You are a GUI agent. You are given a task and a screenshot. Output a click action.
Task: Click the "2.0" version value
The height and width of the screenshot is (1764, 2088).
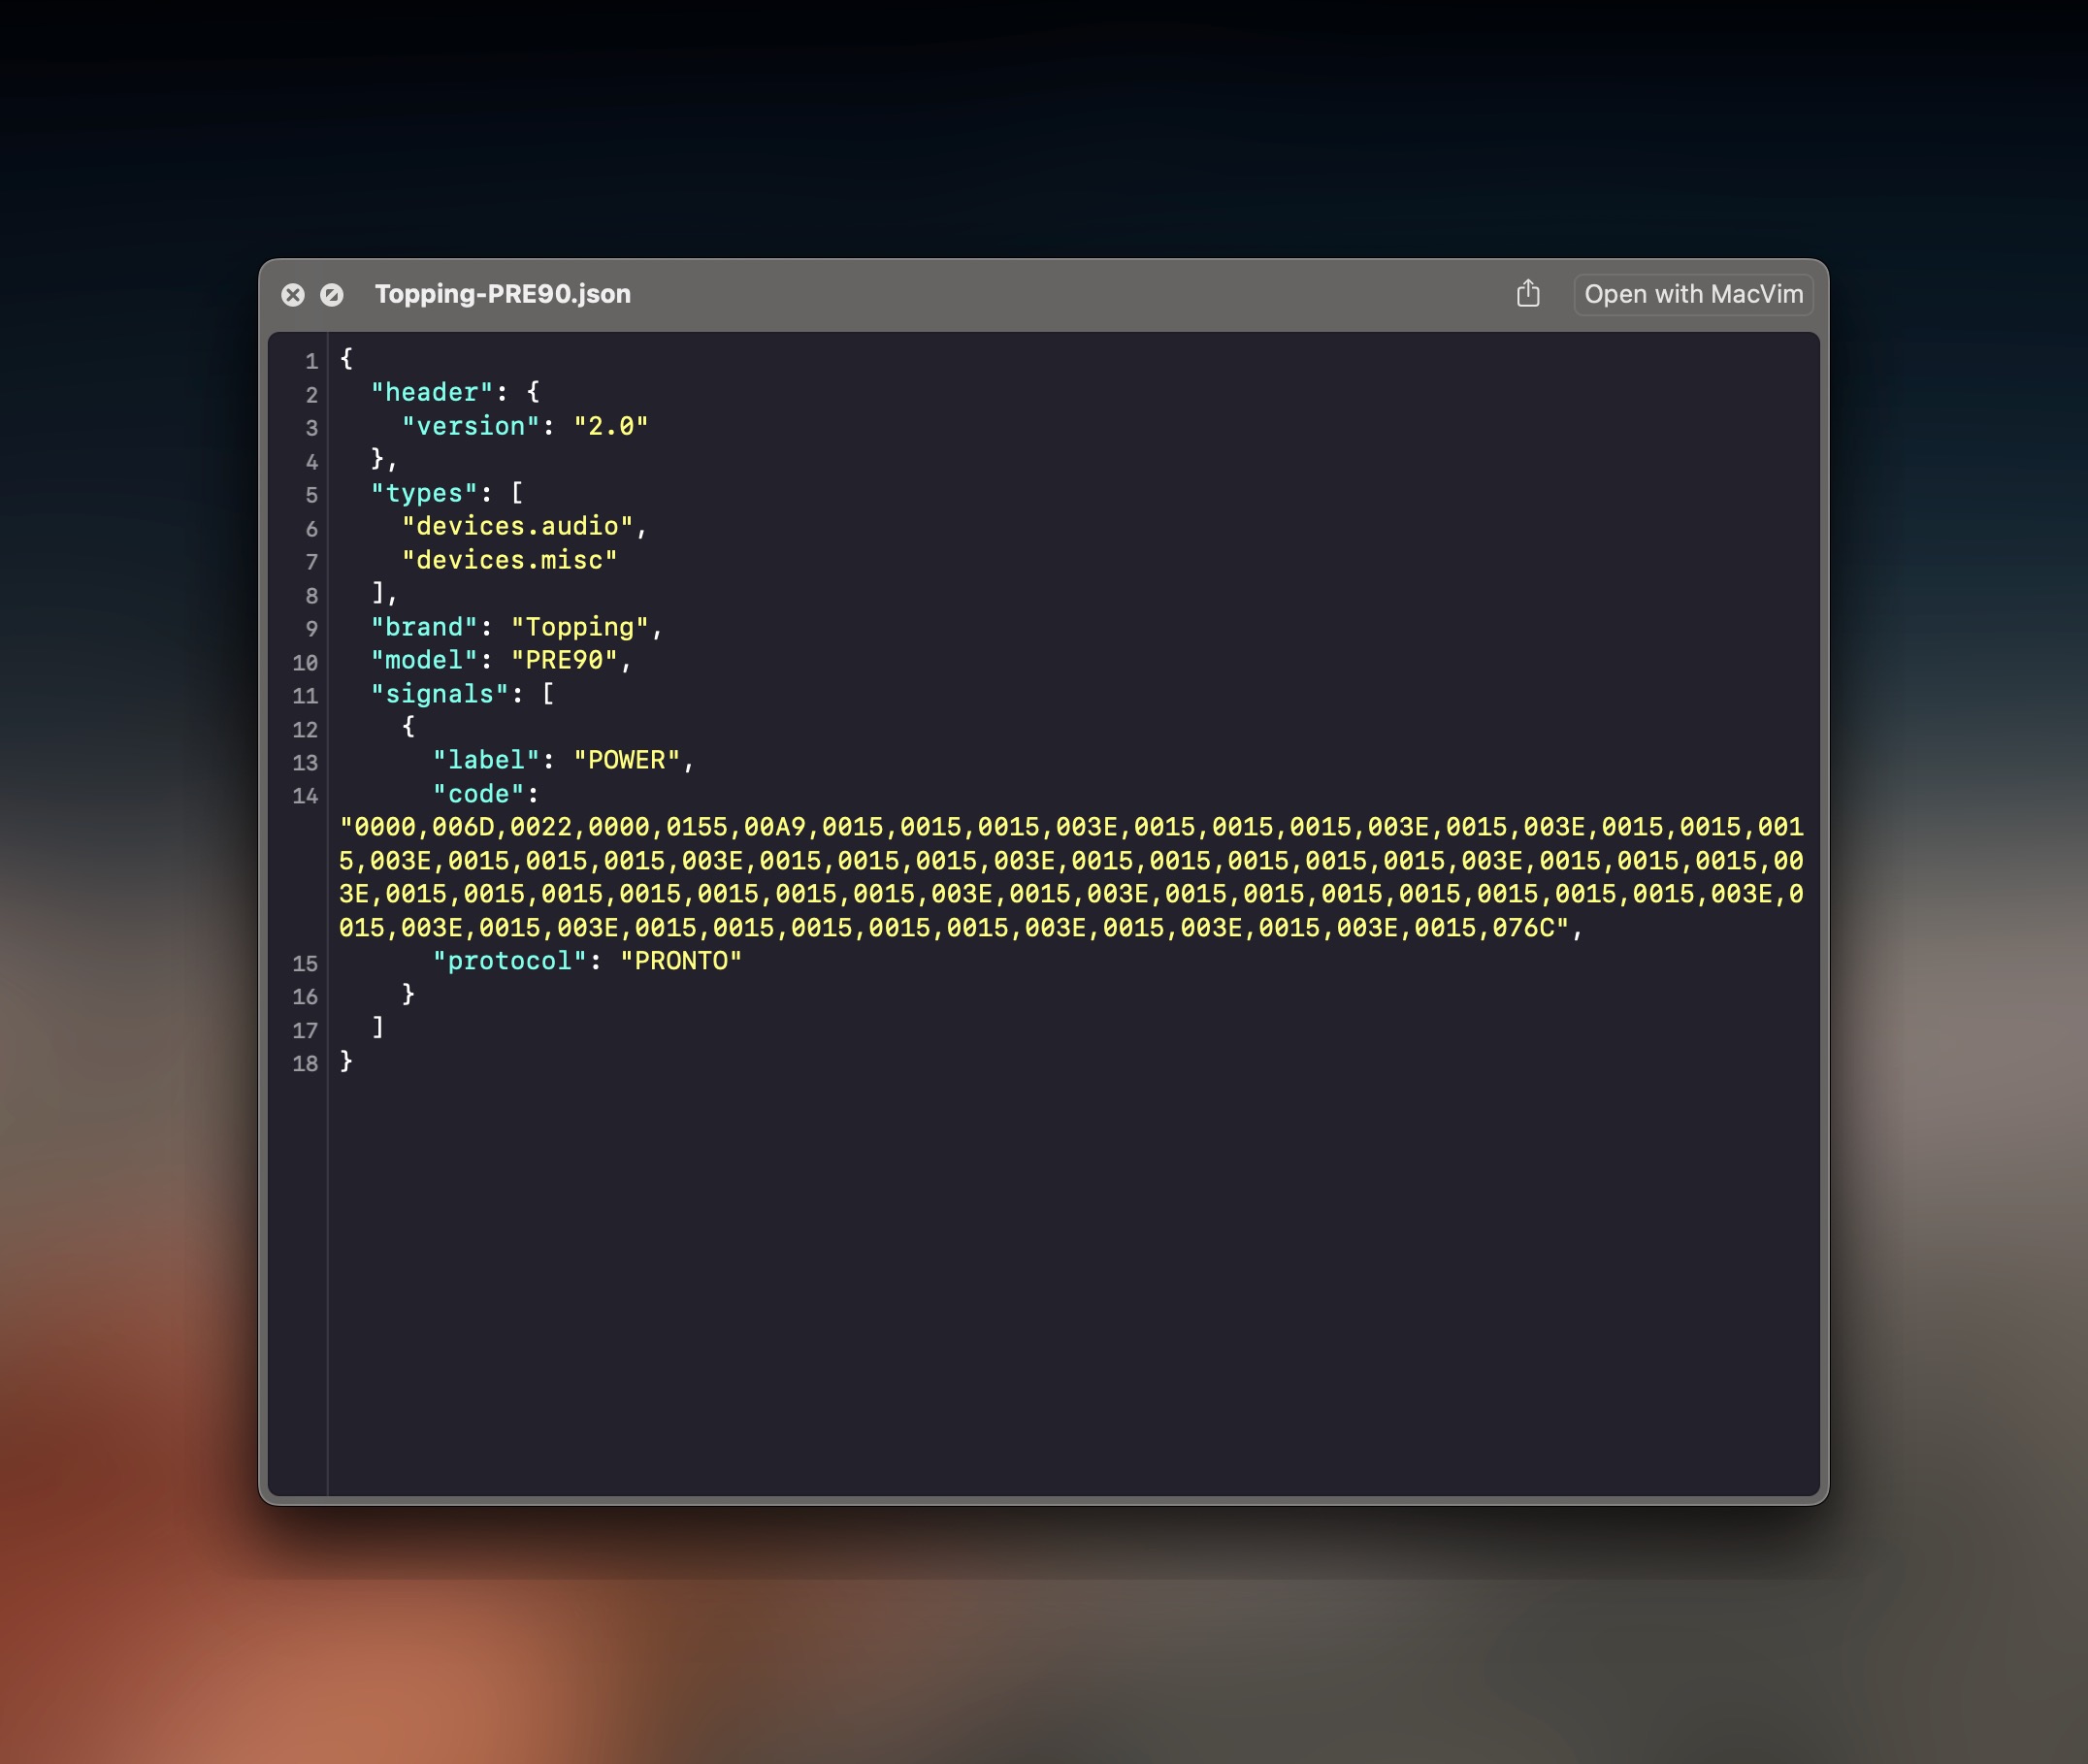pos(610,426)
